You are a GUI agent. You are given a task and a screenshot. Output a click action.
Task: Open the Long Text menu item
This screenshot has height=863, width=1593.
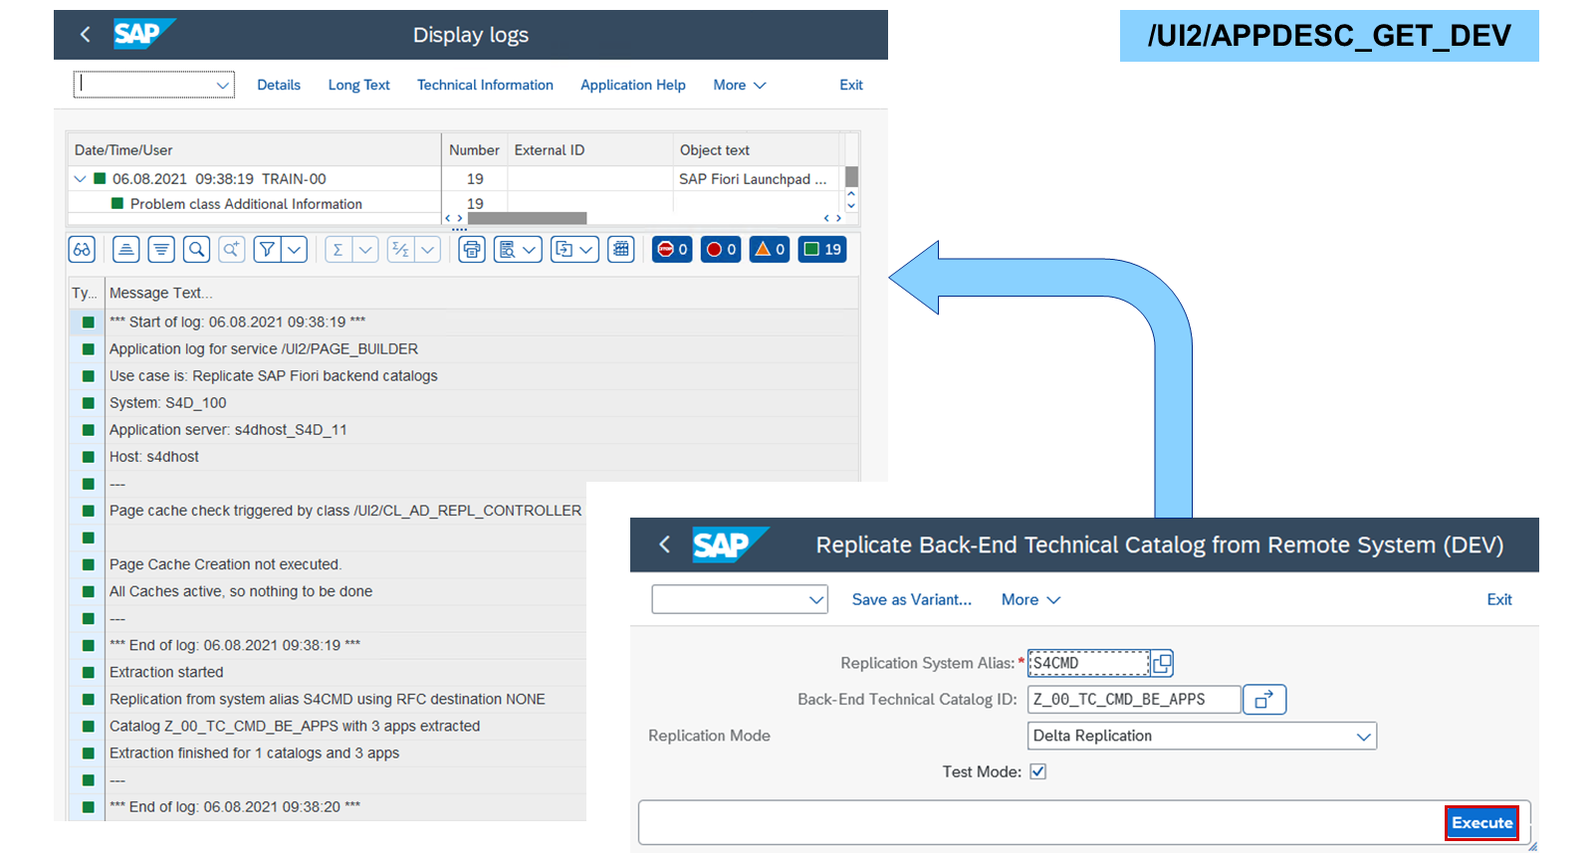pos(359,86)
